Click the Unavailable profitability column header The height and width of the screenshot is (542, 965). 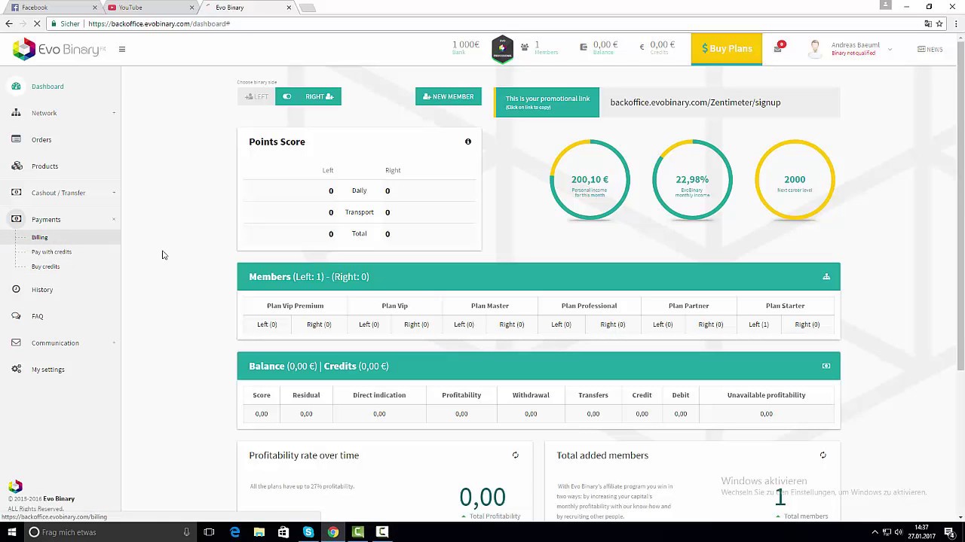[766, 395]
